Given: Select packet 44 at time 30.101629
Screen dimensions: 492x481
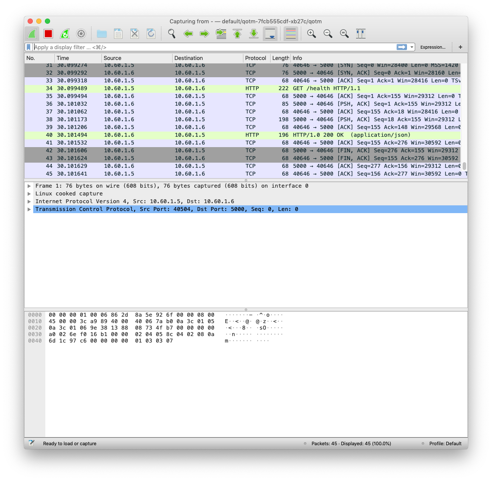Looking at the screenshot, I should pyautogui.click(x=243, y=166).
